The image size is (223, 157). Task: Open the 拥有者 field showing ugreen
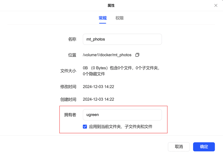(x=122, y=115)
